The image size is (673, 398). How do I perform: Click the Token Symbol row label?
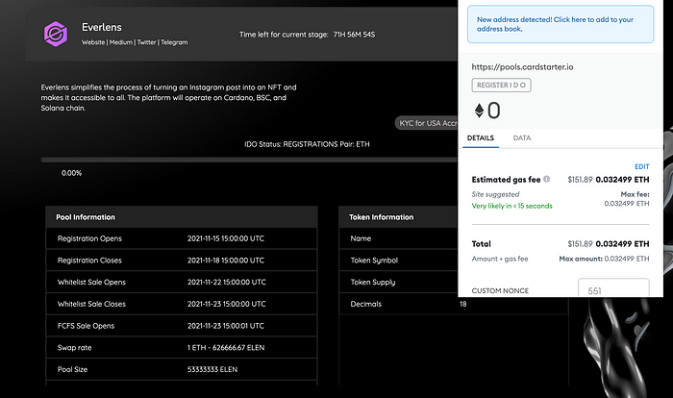[x=374, y=261]
